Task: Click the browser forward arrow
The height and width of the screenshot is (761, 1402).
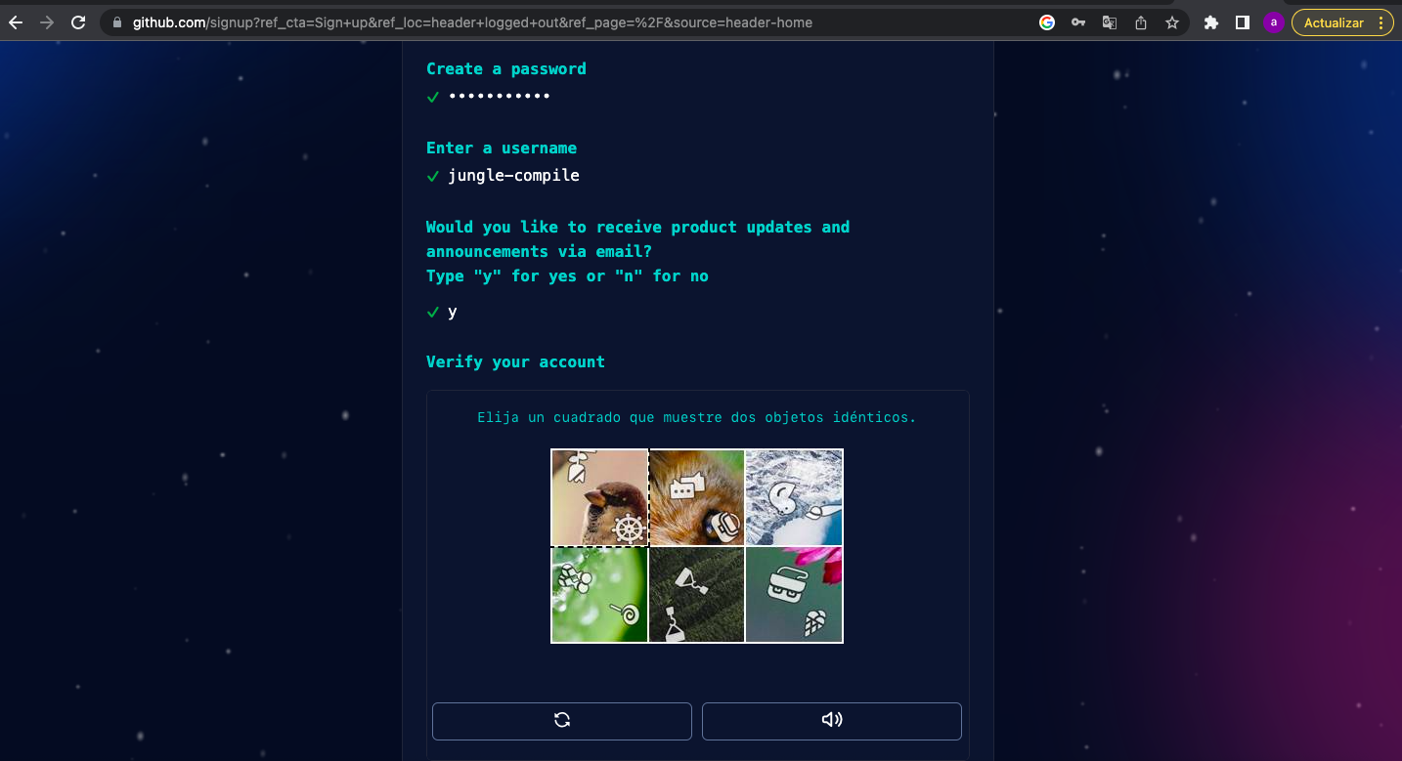Action: pyautogui.click(x=47, y=22)
